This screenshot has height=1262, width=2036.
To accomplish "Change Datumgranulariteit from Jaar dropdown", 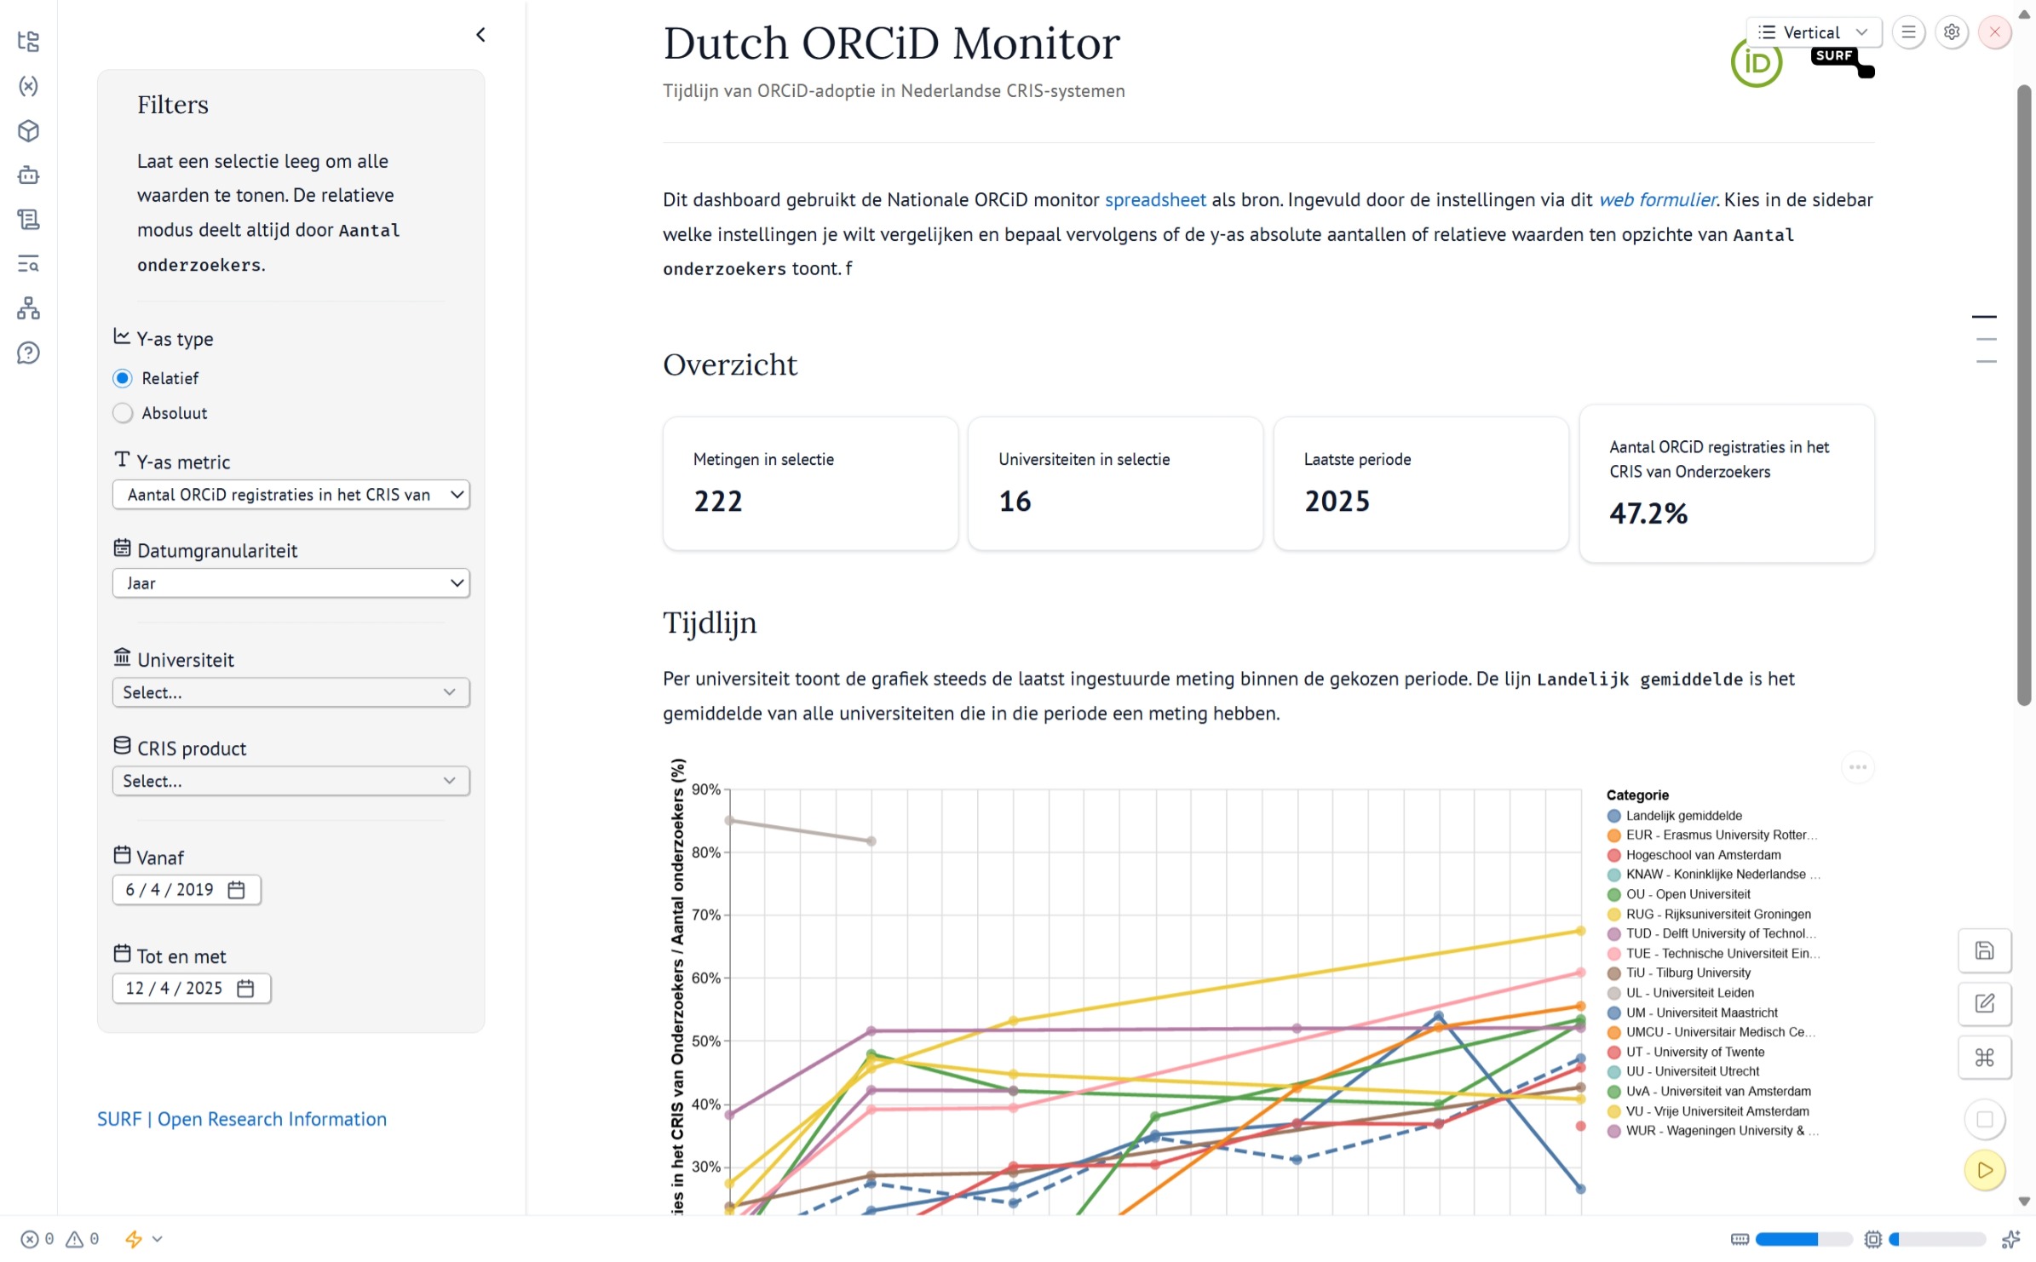I will [x=290, y=583].
